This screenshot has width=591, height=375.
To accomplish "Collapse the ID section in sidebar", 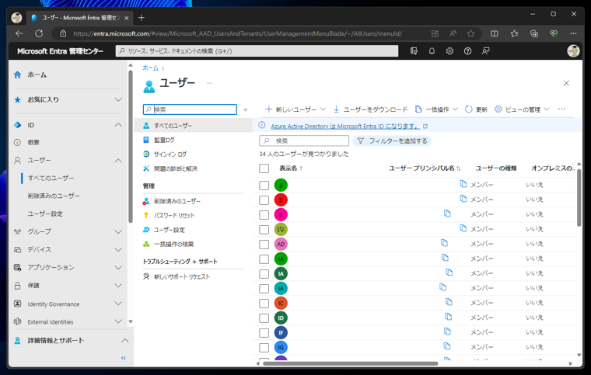I will 118,125.
